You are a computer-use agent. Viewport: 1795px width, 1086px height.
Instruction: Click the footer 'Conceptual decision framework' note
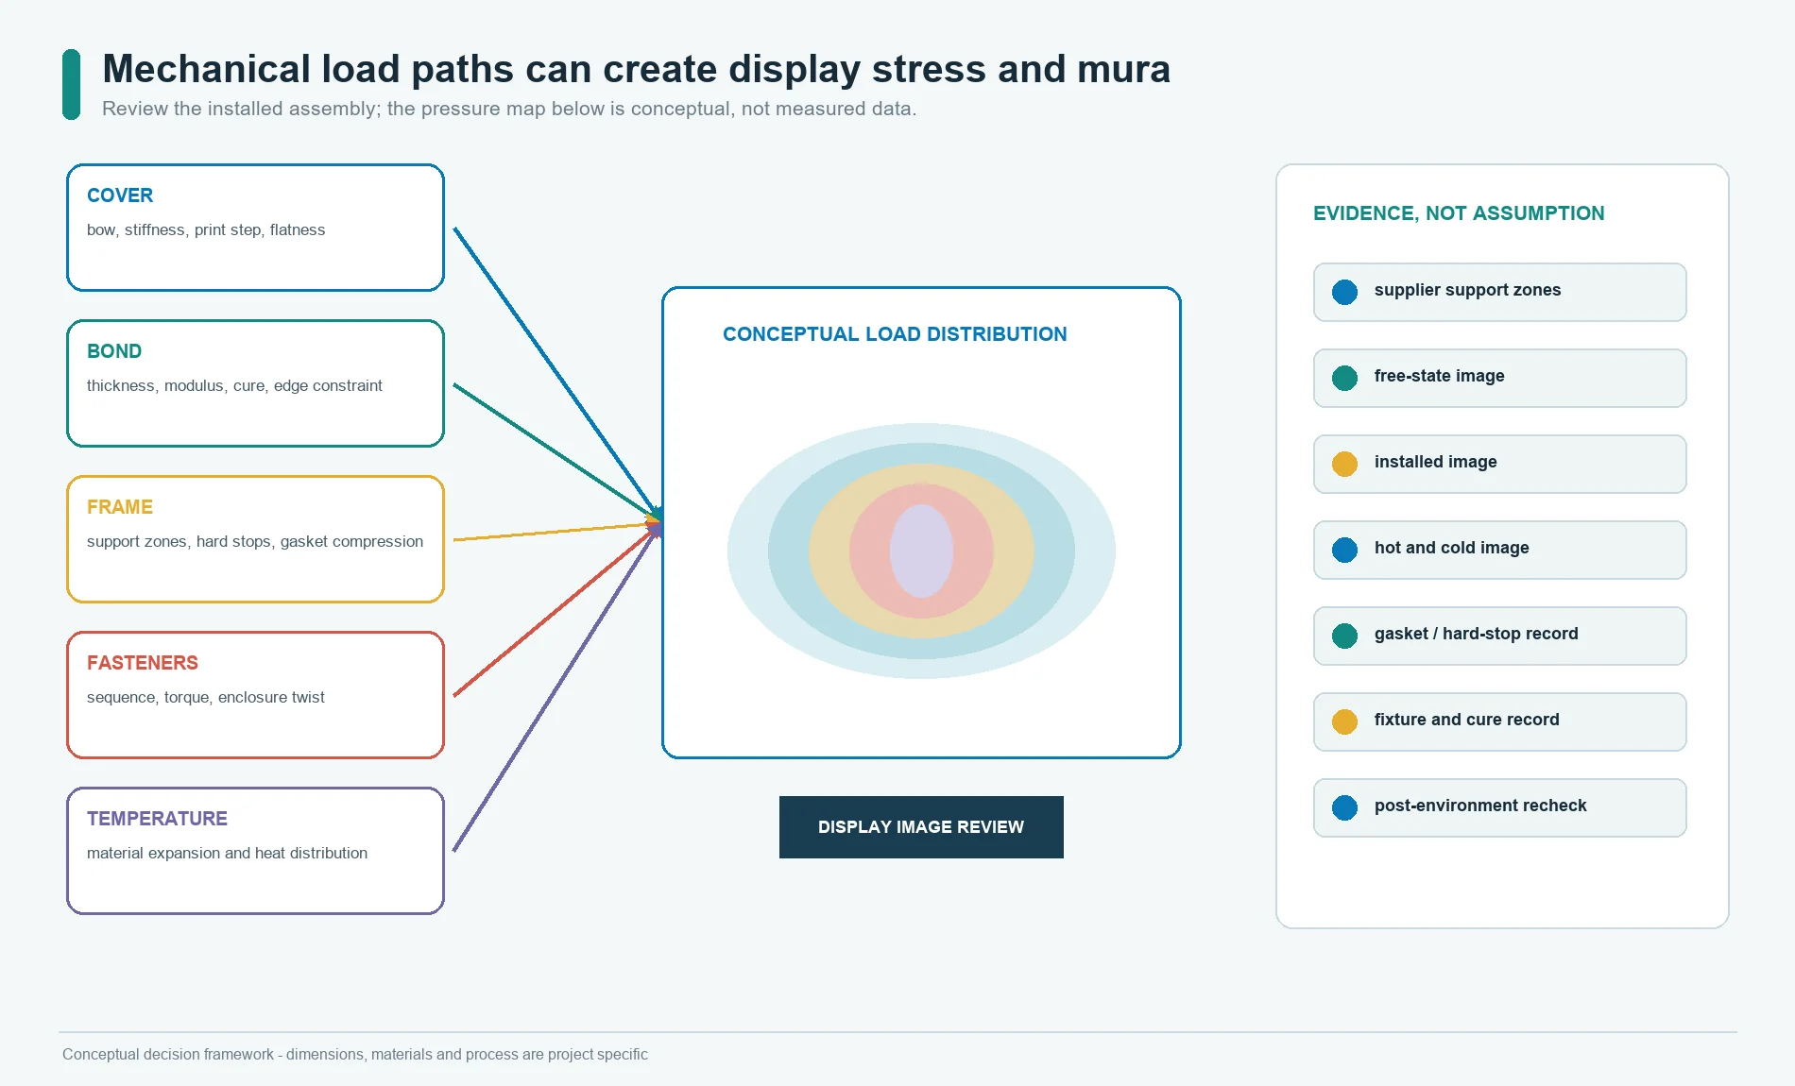(355, 1054)
